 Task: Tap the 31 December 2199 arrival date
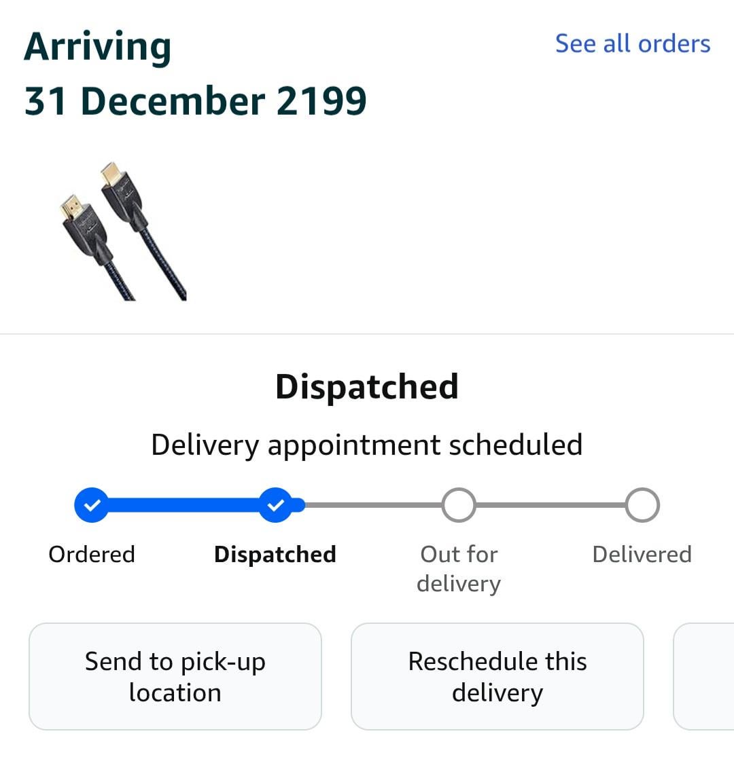[x=196, y=100]
